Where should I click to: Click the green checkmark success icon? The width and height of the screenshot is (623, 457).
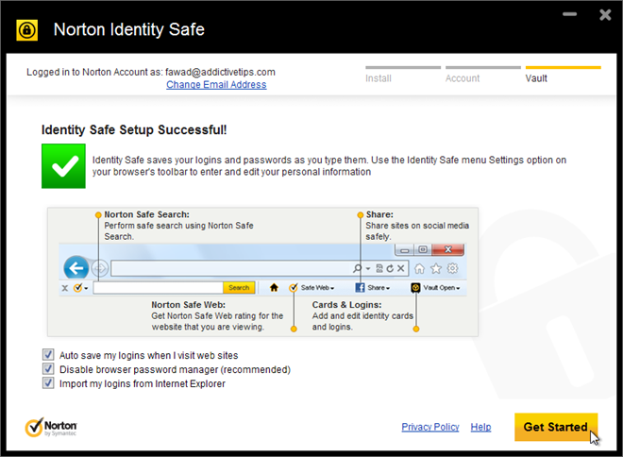[63, 166]
